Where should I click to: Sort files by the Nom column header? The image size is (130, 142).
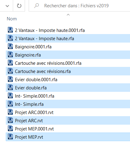[12, 19]
